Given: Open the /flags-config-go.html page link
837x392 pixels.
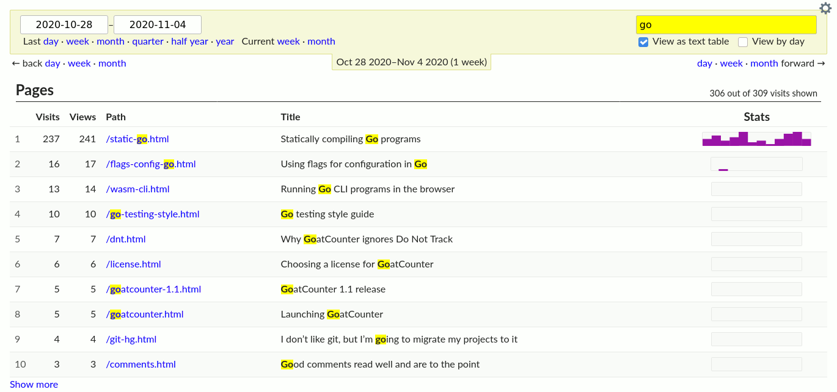Looking at the screenshot, I should pos(151,164).
